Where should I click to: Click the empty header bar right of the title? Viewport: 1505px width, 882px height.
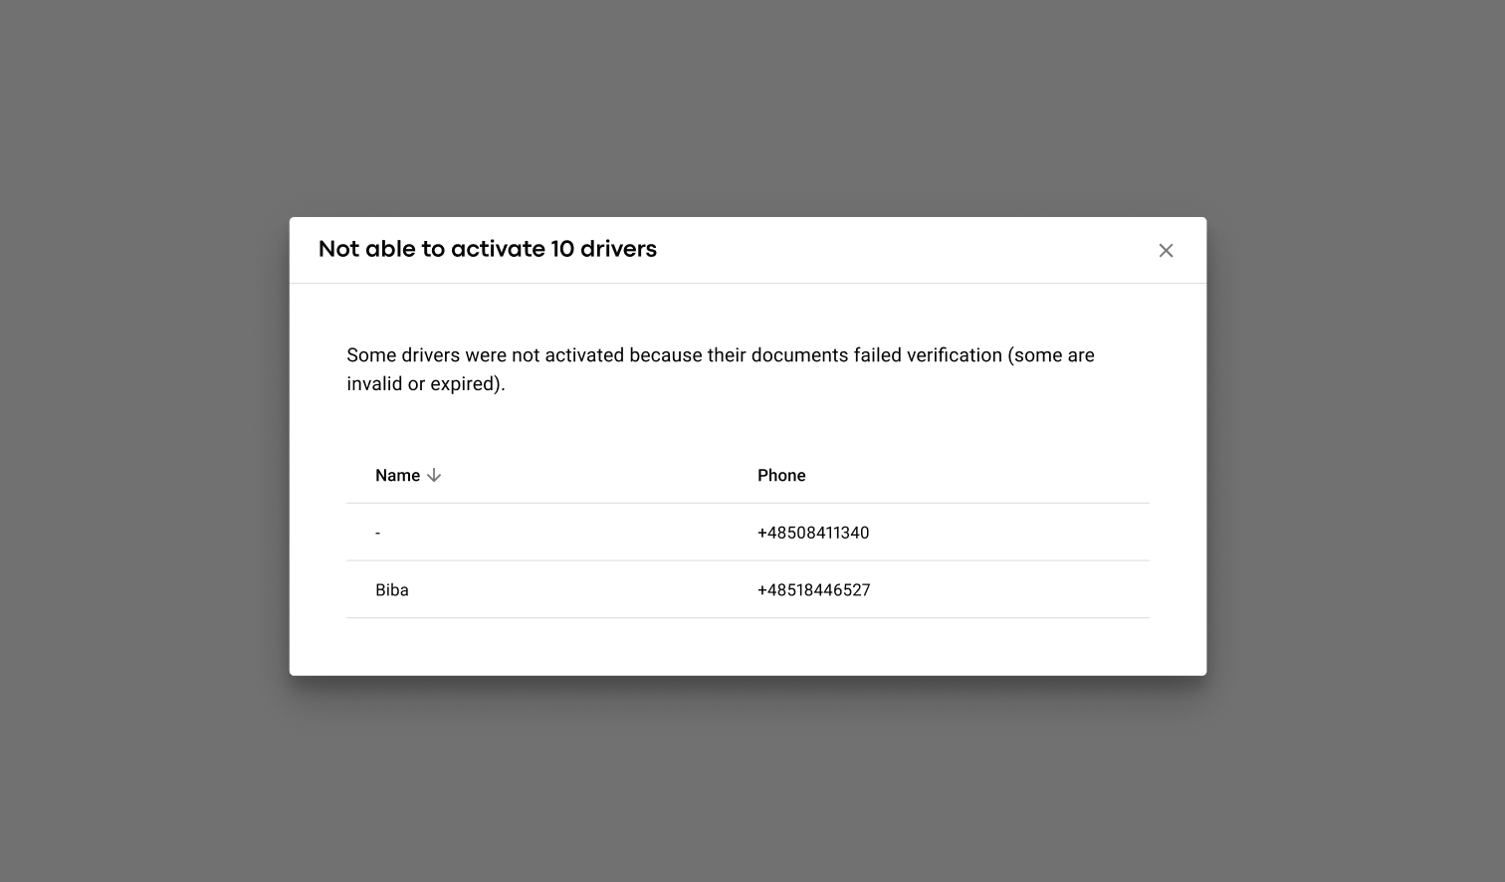click(896, 250)
